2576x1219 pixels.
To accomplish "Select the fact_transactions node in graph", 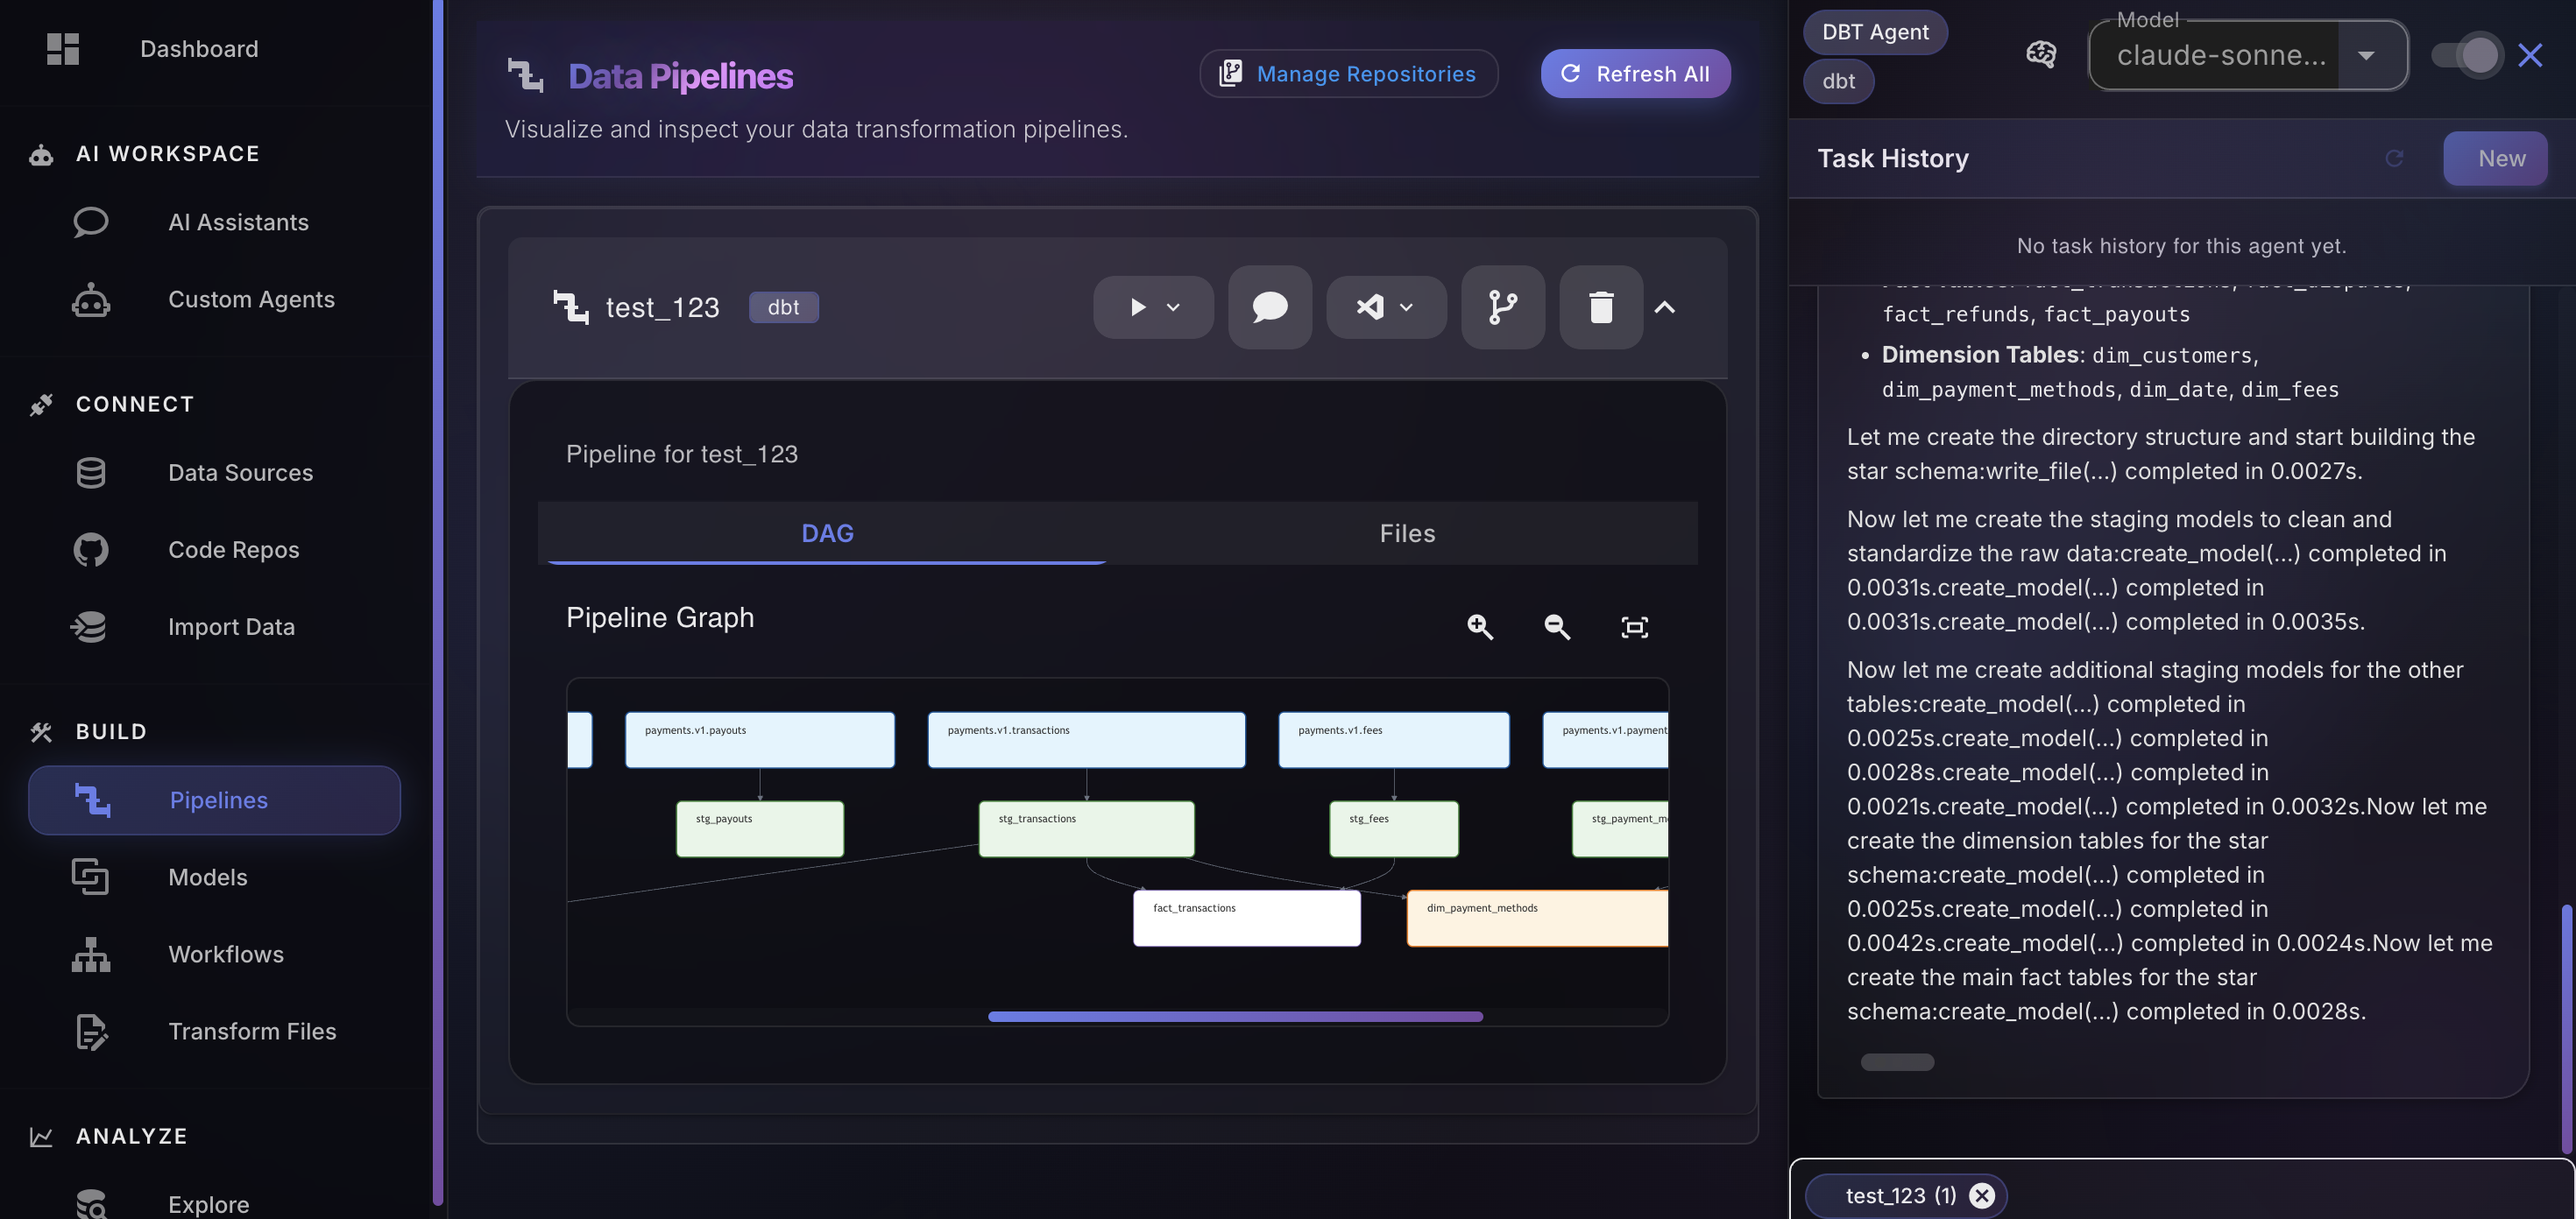I will tap(1246, 917).
